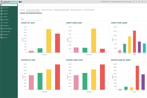Click the help book icon in header
147x98 pixels.
point(139,2)
